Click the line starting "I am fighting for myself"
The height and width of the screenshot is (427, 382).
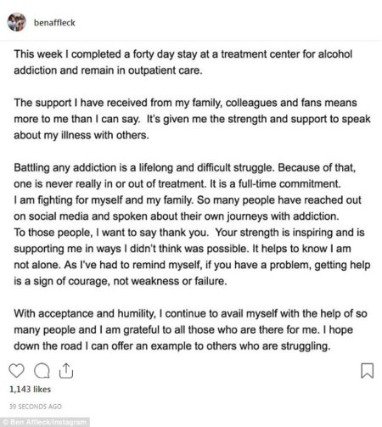[188, 200]
